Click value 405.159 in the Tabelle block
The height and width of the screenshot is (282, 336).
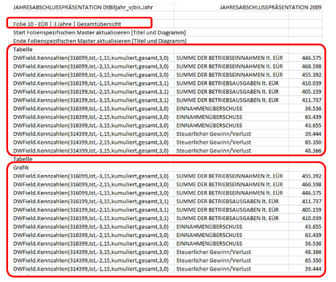(x=311, y=92)
